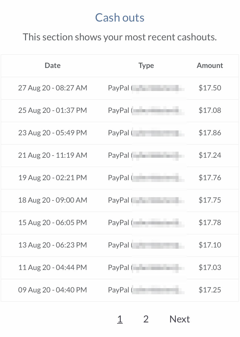Viewport: 240px width, 337px height.
Task: Select the 23 Aug 20 - 05:49 PM row
Action: pos(120,133)
